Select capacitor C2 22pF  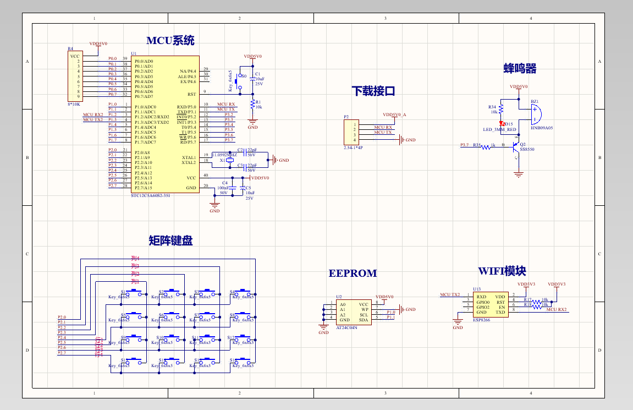click(246, 152)
